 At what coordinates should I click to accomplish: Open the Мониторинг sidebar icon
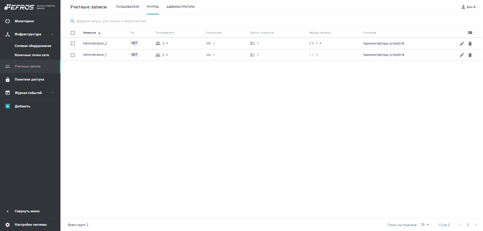coord(7,21)
